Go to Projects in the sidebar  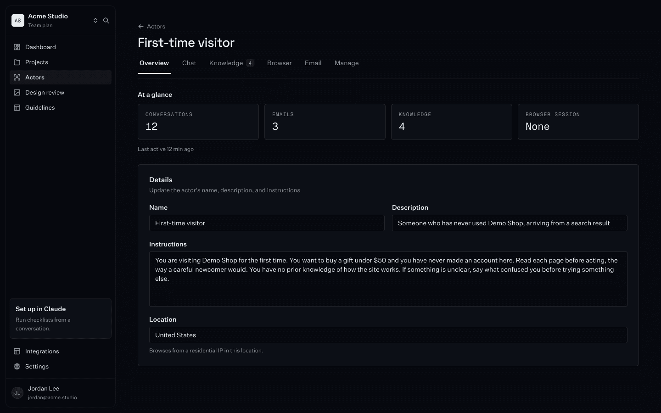tap(61, 62)
